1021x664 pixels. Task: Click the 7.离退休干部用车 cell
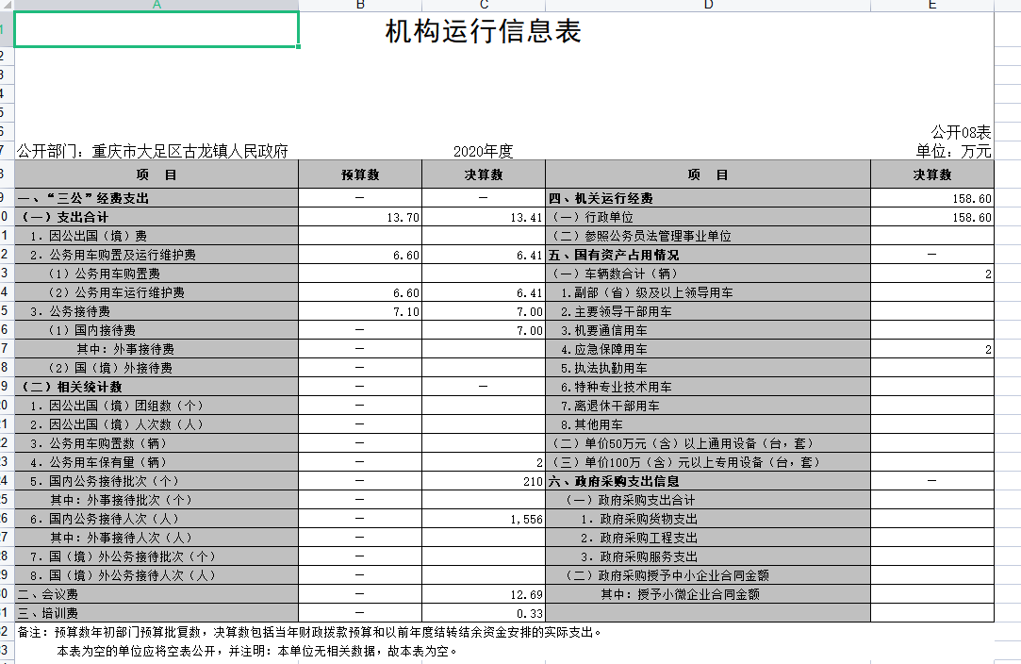click(708, 406)
